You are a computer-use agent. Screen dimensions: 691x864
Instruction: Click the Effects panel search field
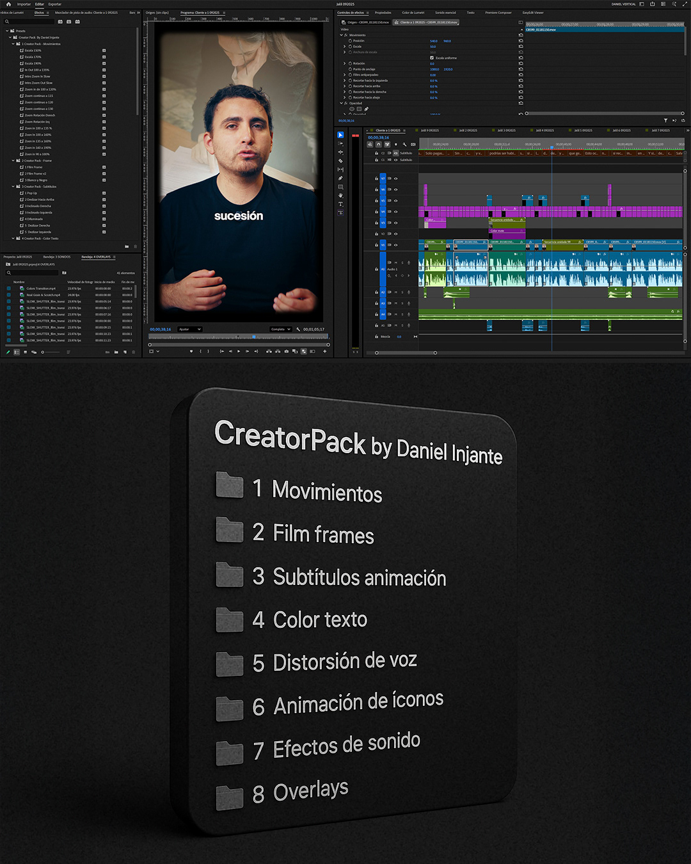click(x=30, y=22)
